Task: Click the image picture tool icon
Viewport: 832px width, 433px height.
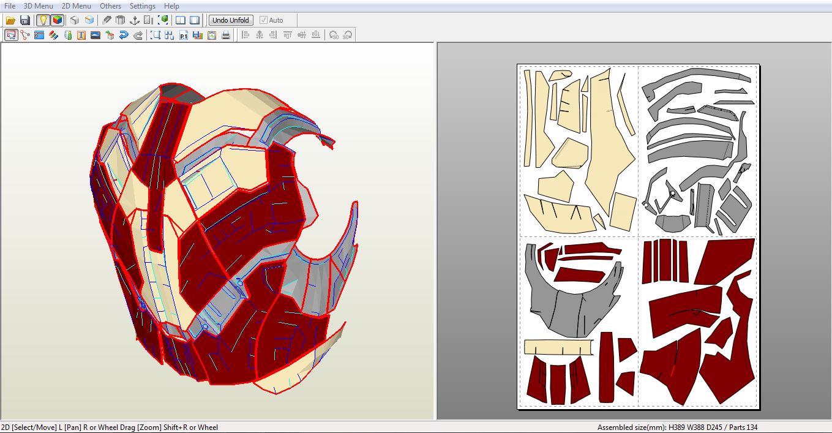Action: click(96, 35)
